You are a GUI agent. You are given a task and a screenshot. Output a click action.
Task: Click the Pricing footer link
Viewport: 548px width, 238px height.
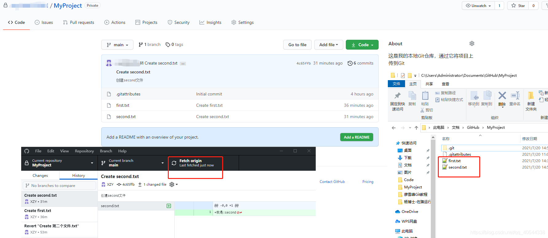coord(368,182)
